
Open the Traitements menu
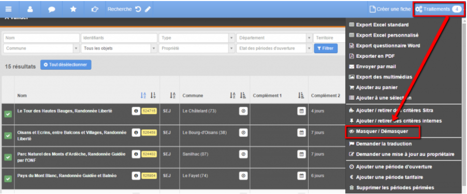tap(439, 9)
